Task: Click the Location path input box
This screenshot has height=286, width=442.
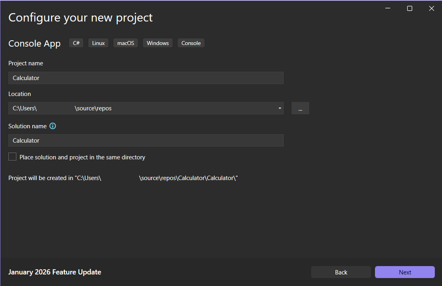Action: [140, 108]
